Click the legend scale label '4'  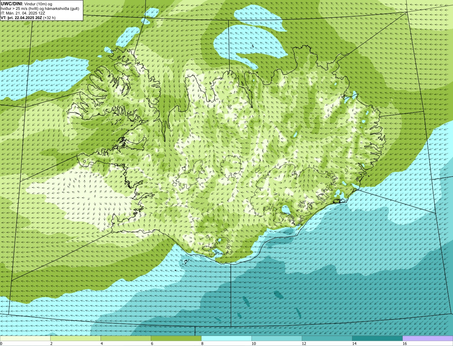coord(102,344)
